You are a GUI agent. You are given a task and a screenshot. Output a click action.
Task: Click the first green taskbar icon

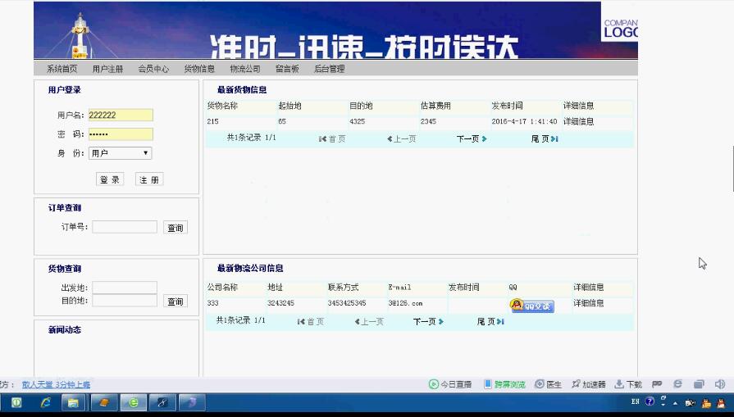pyautogui.click(x=16, y=402)
